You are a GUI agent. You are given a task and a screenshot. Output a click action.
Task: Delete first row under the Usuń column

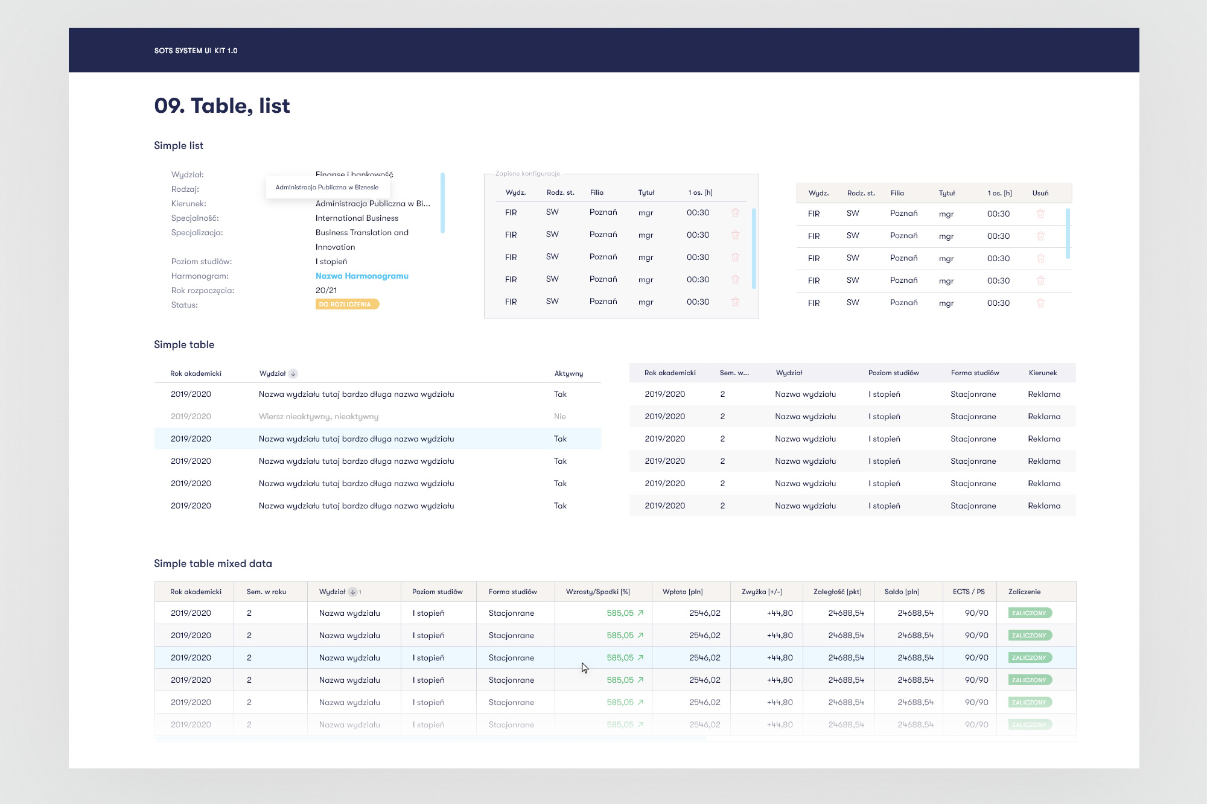(x=1040, y=214)
